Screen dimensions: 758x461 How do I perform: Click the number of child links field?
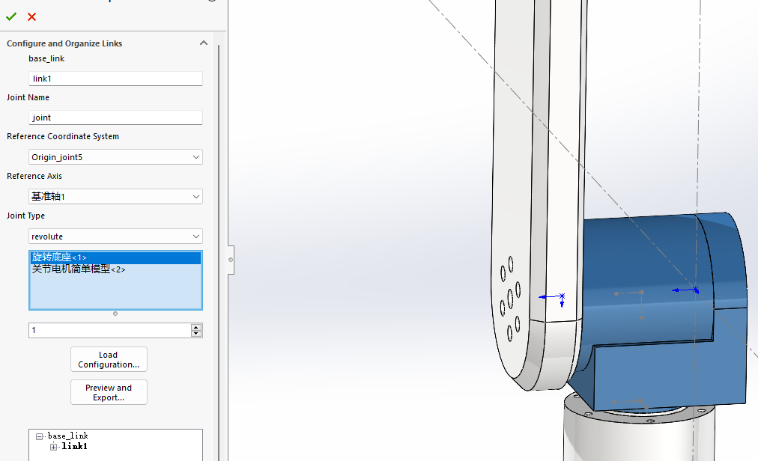pos(110,331)
